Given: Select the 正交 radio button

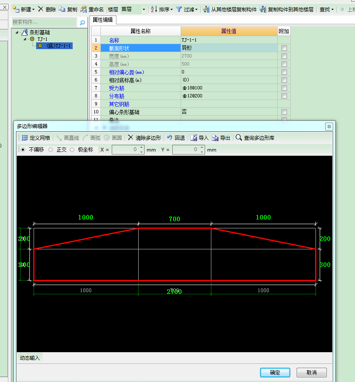Looking at the screenshot, I should (50, 150).
